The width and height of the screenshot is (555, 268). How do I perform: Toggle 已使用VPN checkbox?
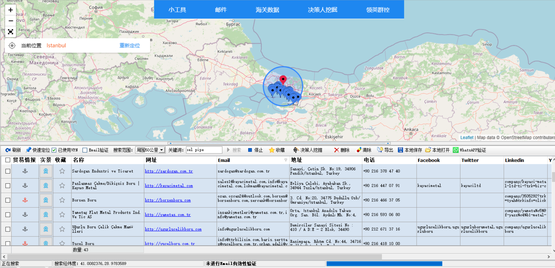[54, 150]
